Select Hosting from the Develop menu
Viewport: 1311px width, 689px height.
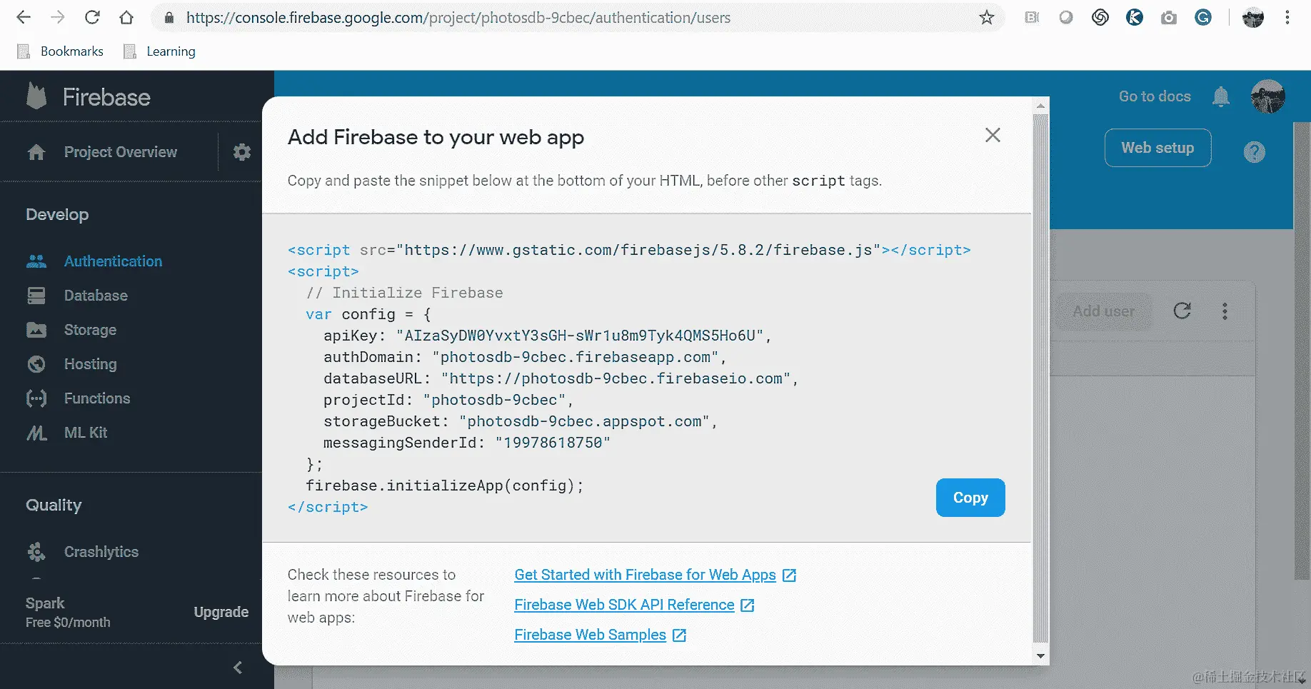pos(90,364)
